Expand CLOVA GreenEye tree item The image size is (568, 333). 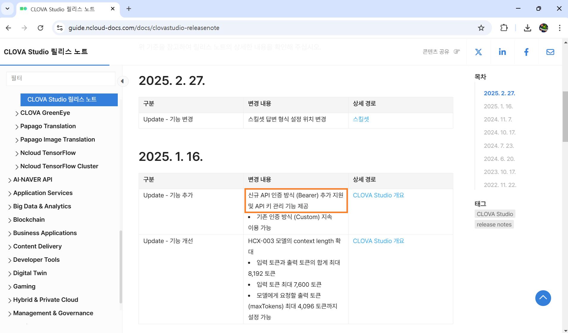coord(17,113)
